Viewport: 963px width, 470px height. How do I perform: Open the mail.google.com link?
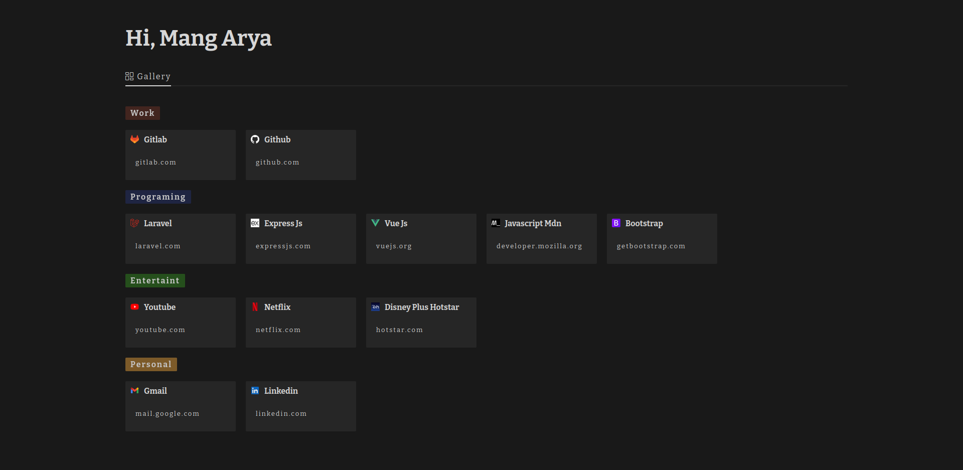click(167, 414)
